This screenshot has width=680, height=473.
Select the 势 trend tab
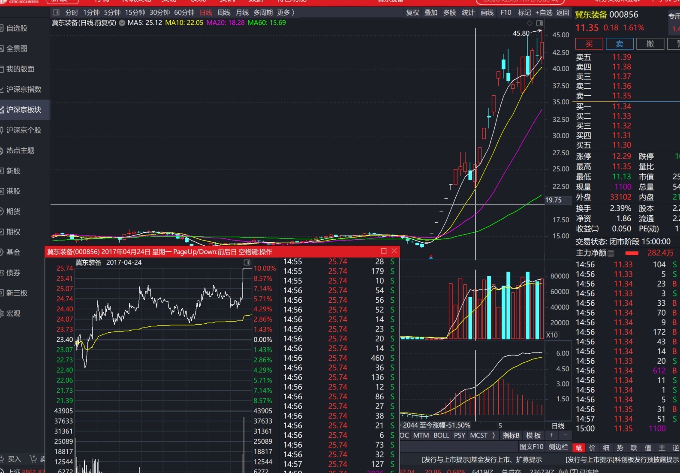pyautogui.click(x=620, y=448)
